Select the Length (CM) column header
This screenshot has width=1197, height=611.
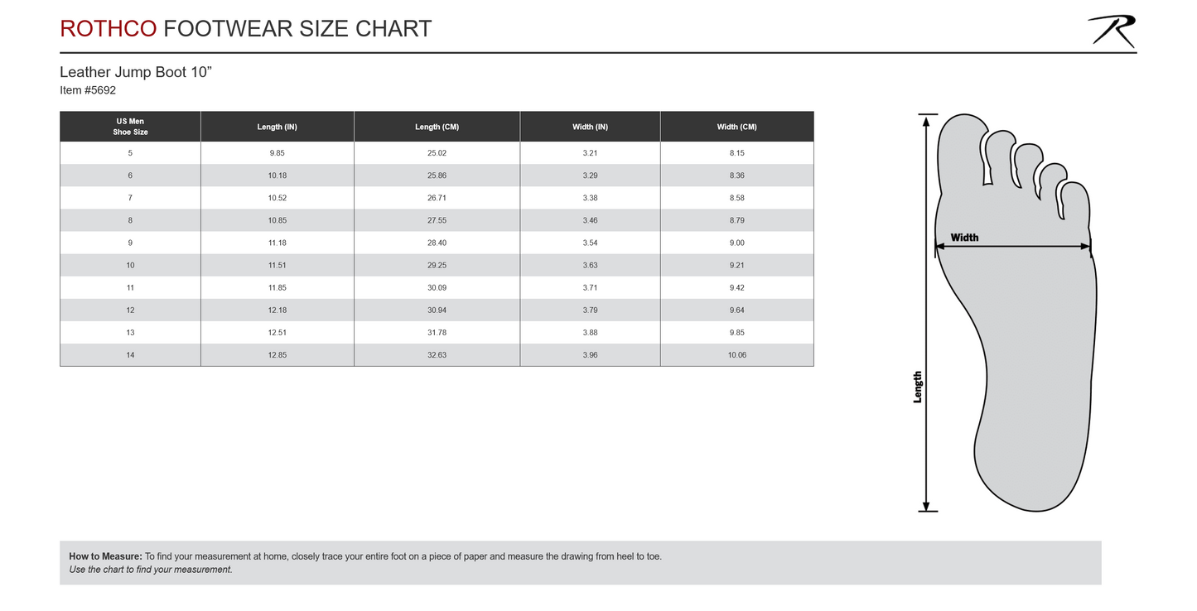pos(437,127)
